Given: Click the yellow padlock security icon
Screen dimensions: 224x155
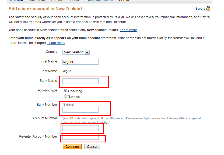Looking at the screenshot, I should (x=208, y=9).
